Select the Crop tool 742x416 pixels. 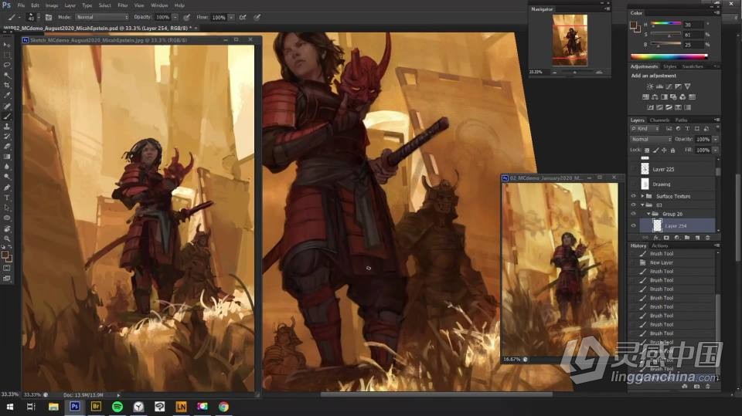tap(7, 85)
